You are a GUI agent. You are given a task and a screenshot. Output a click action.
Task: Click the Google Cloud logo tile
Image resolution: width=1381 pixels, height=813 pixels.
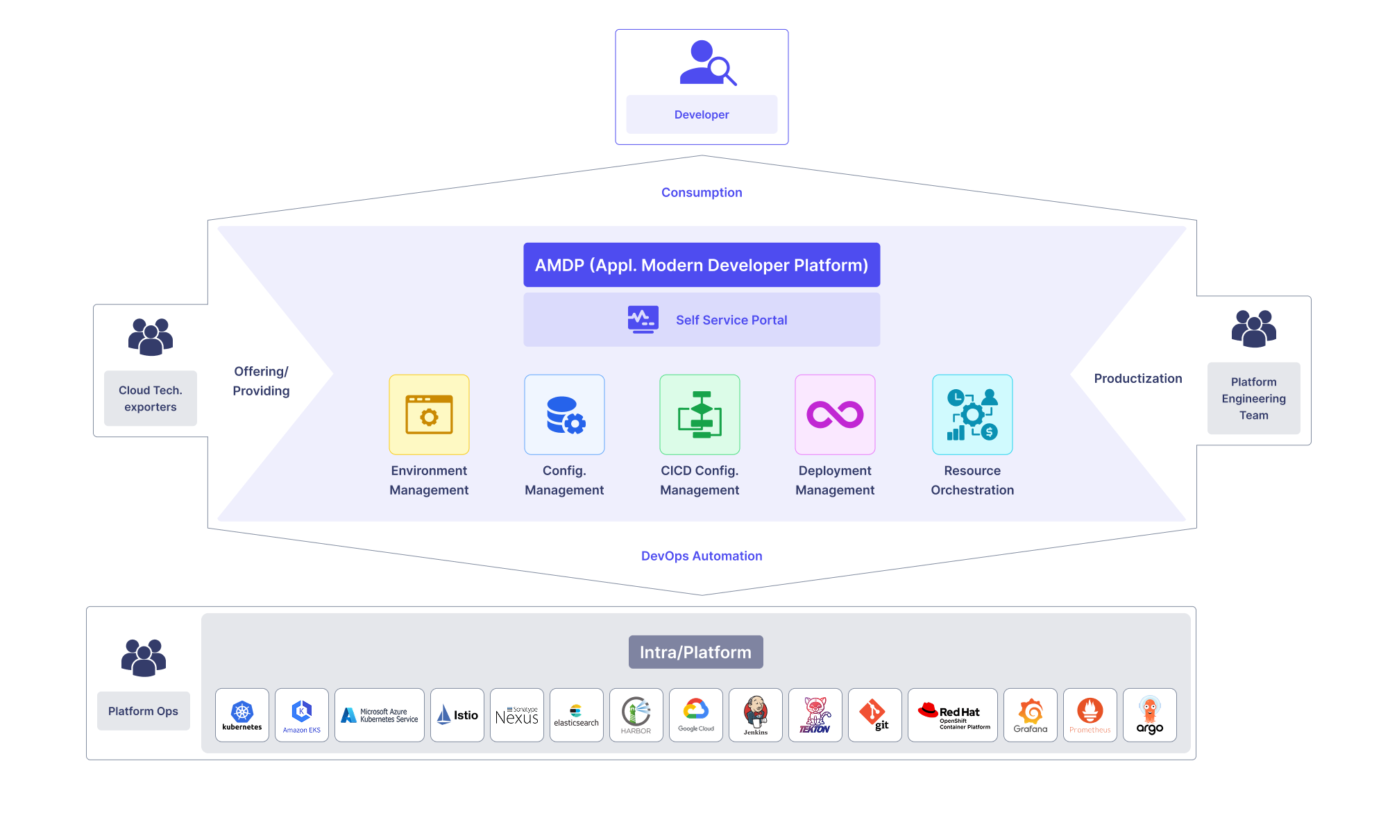(x=696, y=715)
